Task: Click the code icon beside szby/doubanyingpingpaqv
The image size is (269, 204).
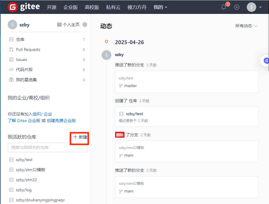Action: (x=11, y=200)
